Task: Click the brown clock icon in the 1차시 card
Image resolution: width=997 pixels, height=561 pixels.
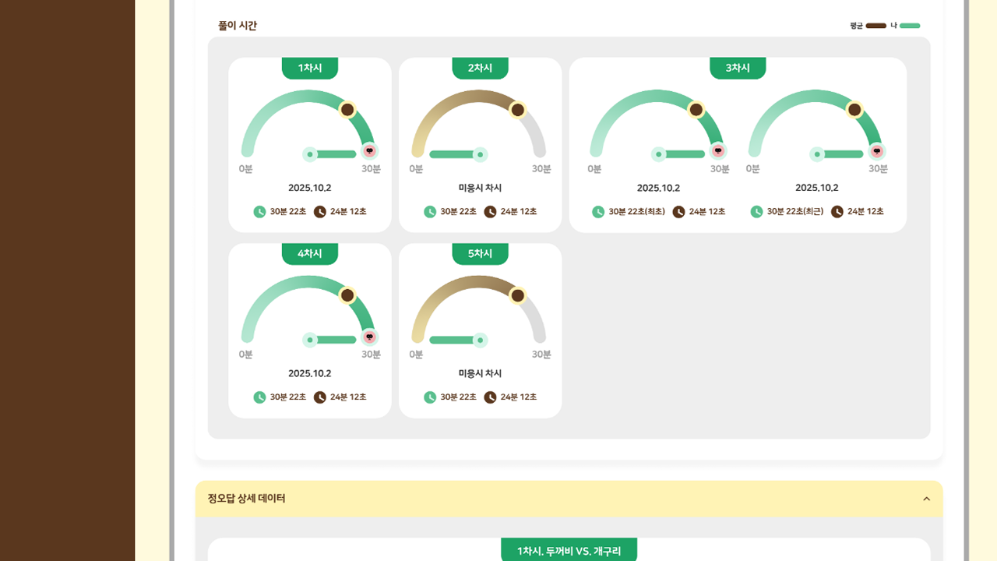Action: pos(320,212)
